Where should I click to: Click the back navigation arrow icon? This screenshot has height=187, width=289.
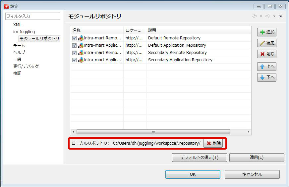(x=255, y=16)
